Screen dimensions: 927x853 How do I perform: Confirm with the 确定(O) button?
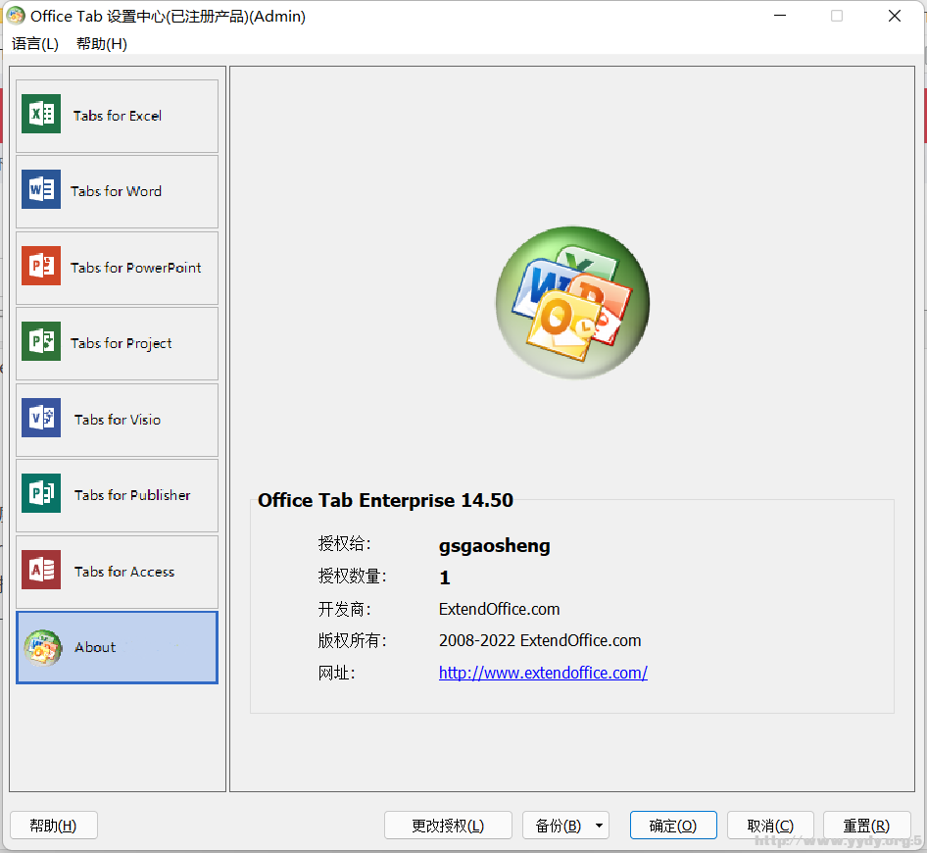pyautogui.click(x=673, y=826)
